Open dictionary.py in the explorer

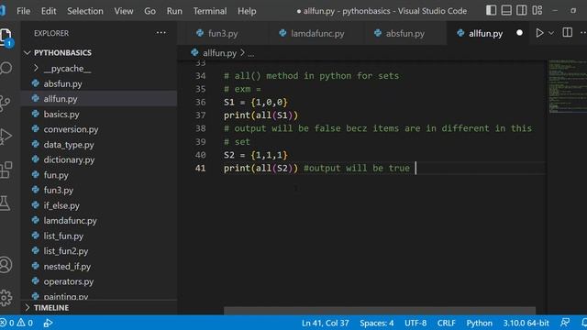[69, 159]
